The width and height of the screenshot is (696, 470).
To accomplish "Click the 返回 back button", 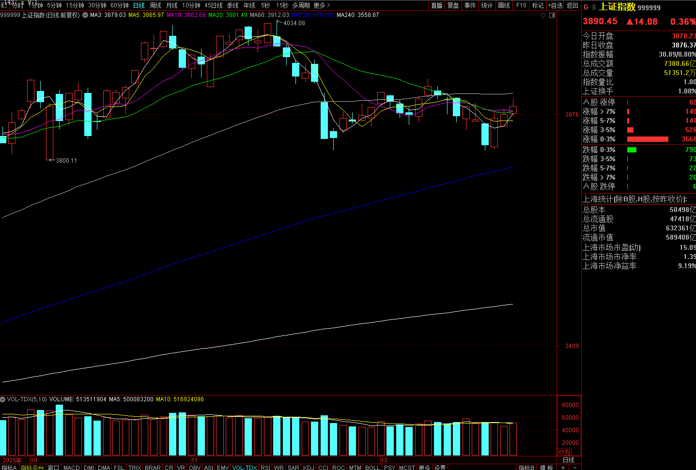I will pos(572,5).
